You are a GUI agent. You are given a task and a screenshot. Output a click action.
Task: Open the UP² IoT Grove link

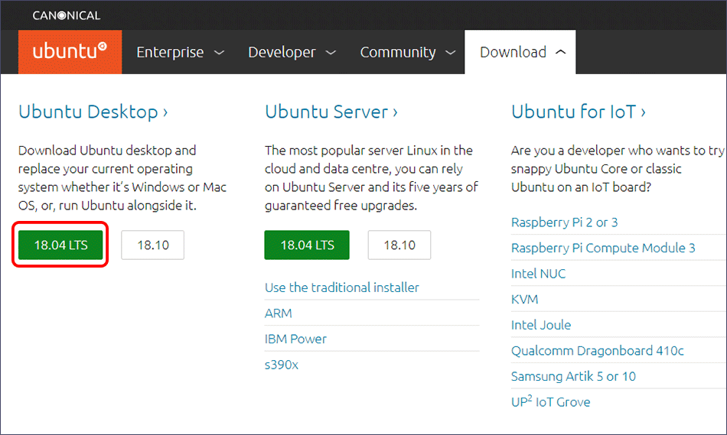550,401
